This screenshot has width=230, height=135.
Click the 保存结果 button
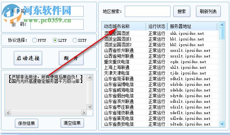click(27, 123)
